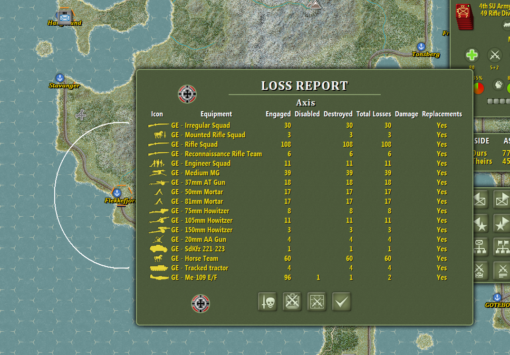The height and width of the screenshot is (355, 510).
Task: Click the Equipment column header
Action: coord(216,114)
